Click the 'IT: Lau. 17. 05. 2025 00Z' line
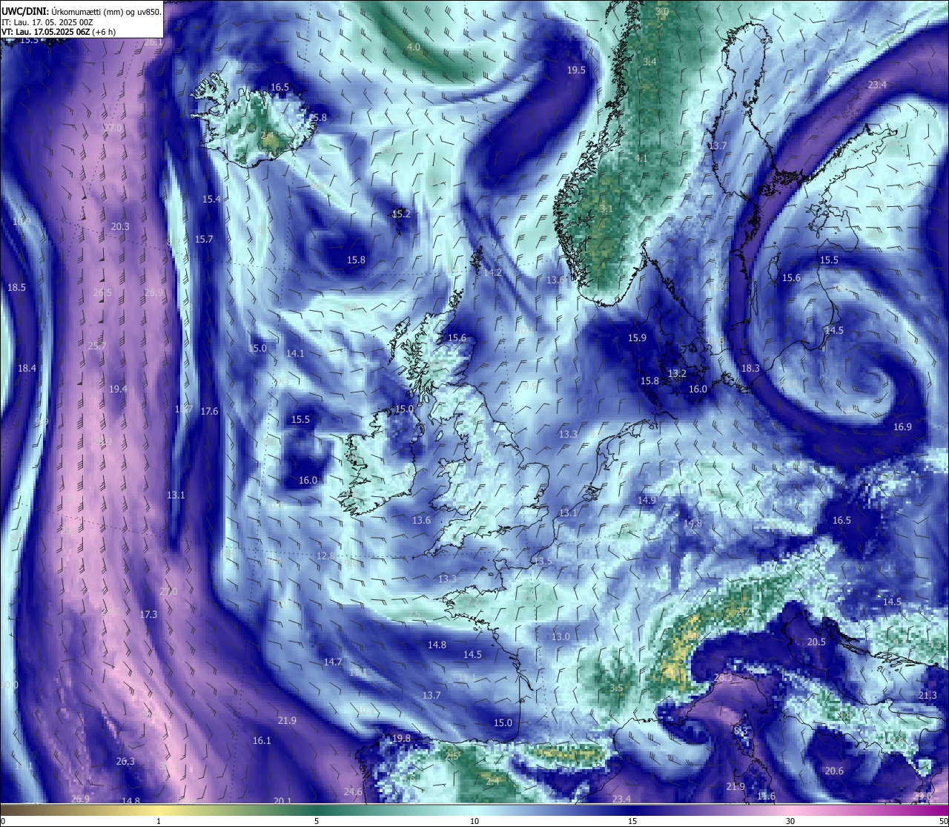This screenshot has width=949, height=827. 47,22
